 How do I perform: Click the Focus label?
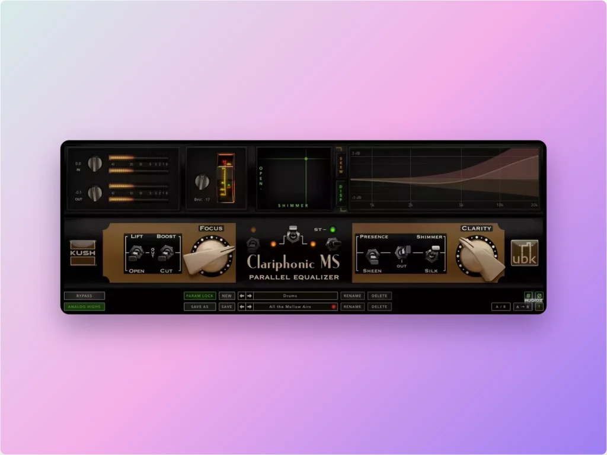pyautogui.click(x=211, y=228)
